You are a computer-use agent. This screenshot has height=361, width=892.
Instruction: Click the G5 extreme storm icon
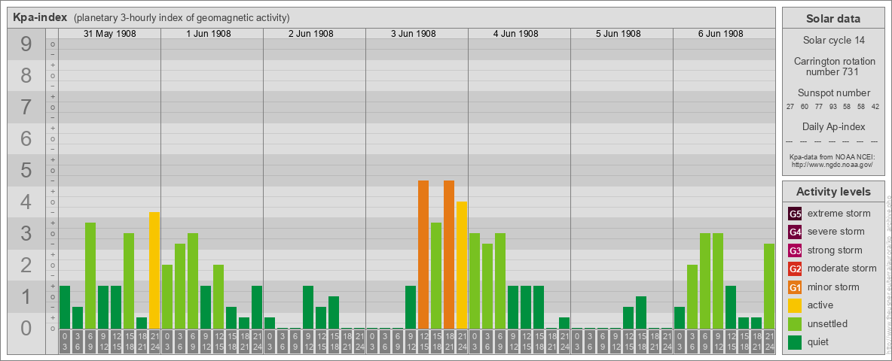click(x=795, y=214)
